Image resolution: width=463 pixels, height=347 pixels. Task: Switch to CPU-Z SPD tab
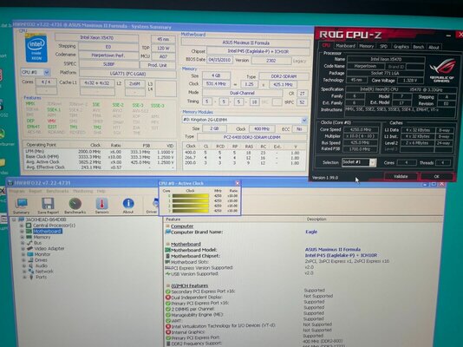(383, 47)
